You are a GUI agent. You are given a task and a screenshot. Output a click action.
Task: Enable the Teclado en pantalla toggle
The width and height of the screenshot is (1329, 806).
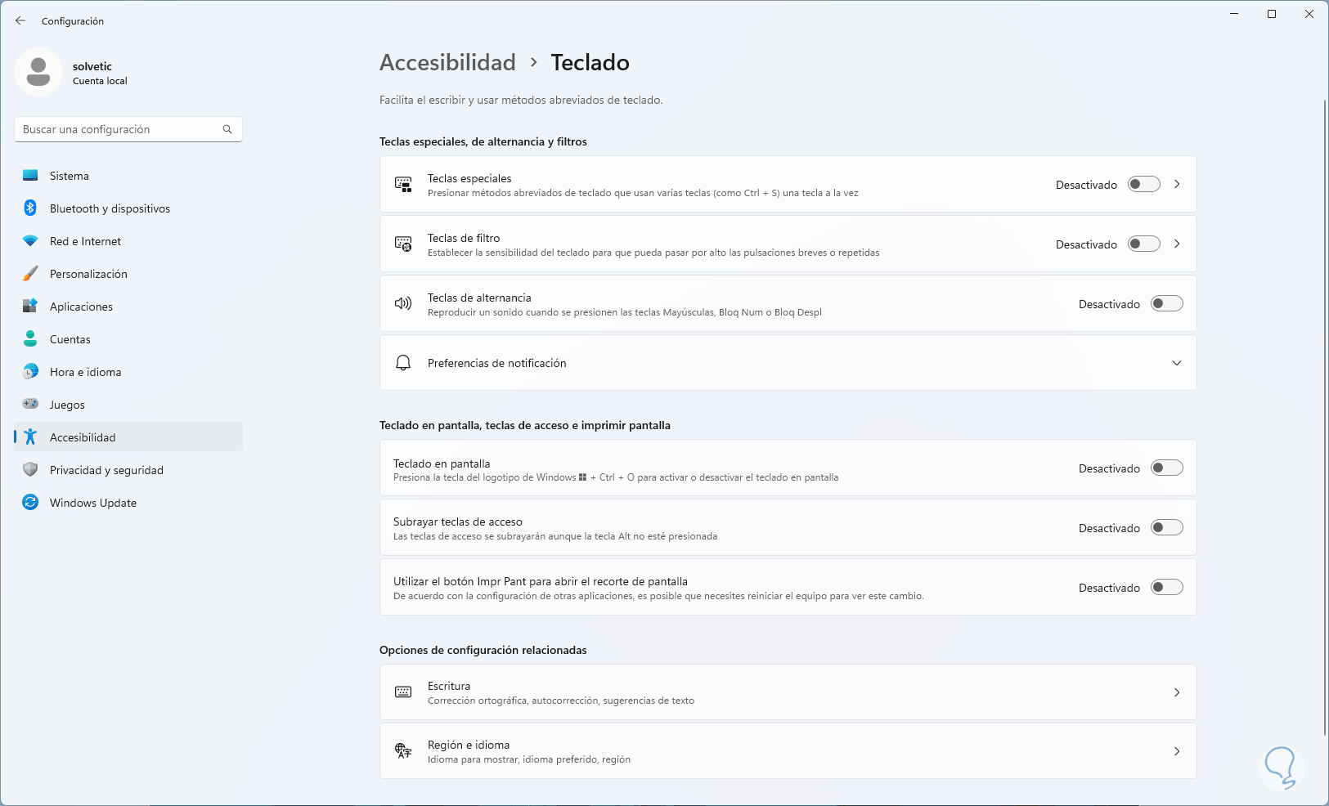[1166, 468]
